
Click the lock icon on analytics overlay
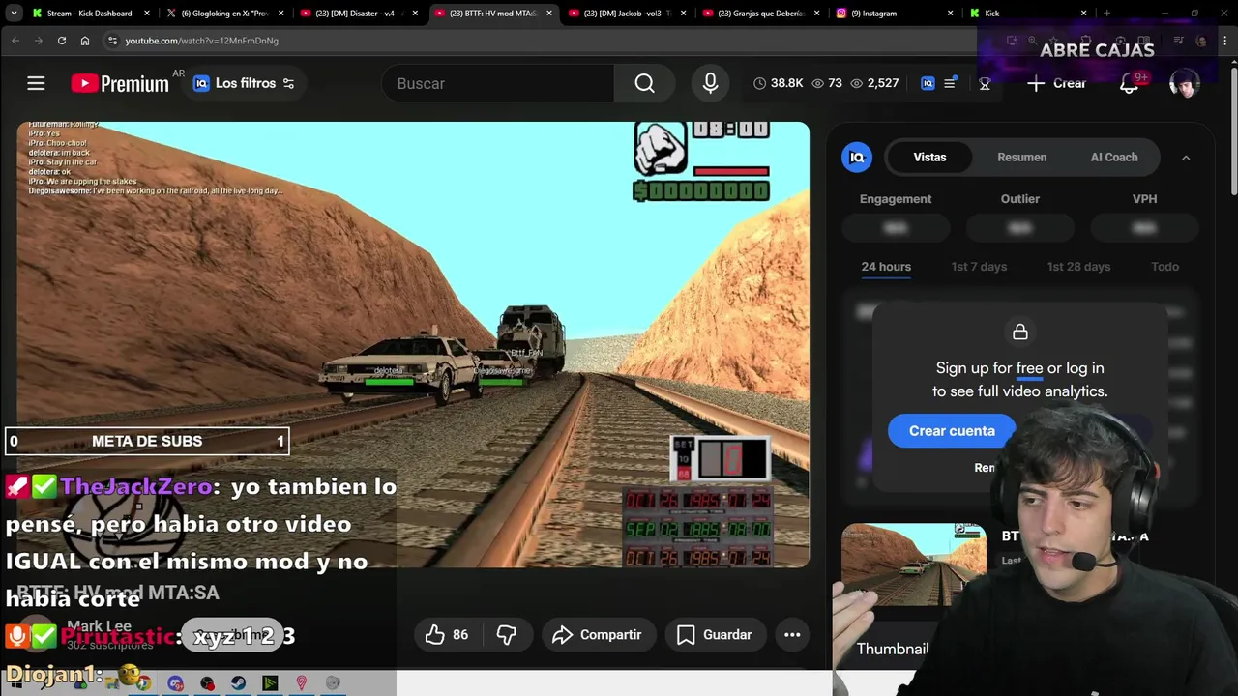tap(1019, 332)
